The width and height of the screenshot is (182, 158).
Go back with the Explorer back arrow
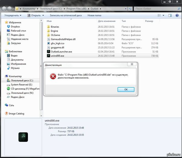[x=4, y=9]
